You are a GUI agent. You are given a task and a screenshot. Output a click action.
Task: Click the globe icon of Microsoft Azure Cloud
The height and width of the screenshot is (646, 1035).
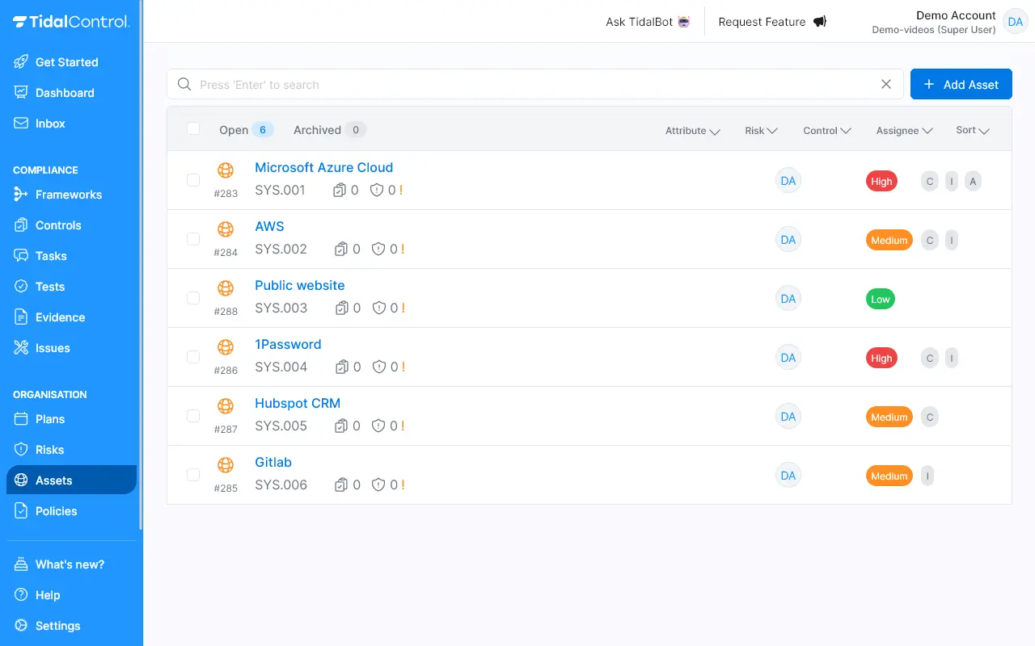tap(226, 170)
